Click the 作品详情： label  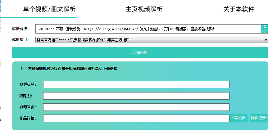click(28, 119)
